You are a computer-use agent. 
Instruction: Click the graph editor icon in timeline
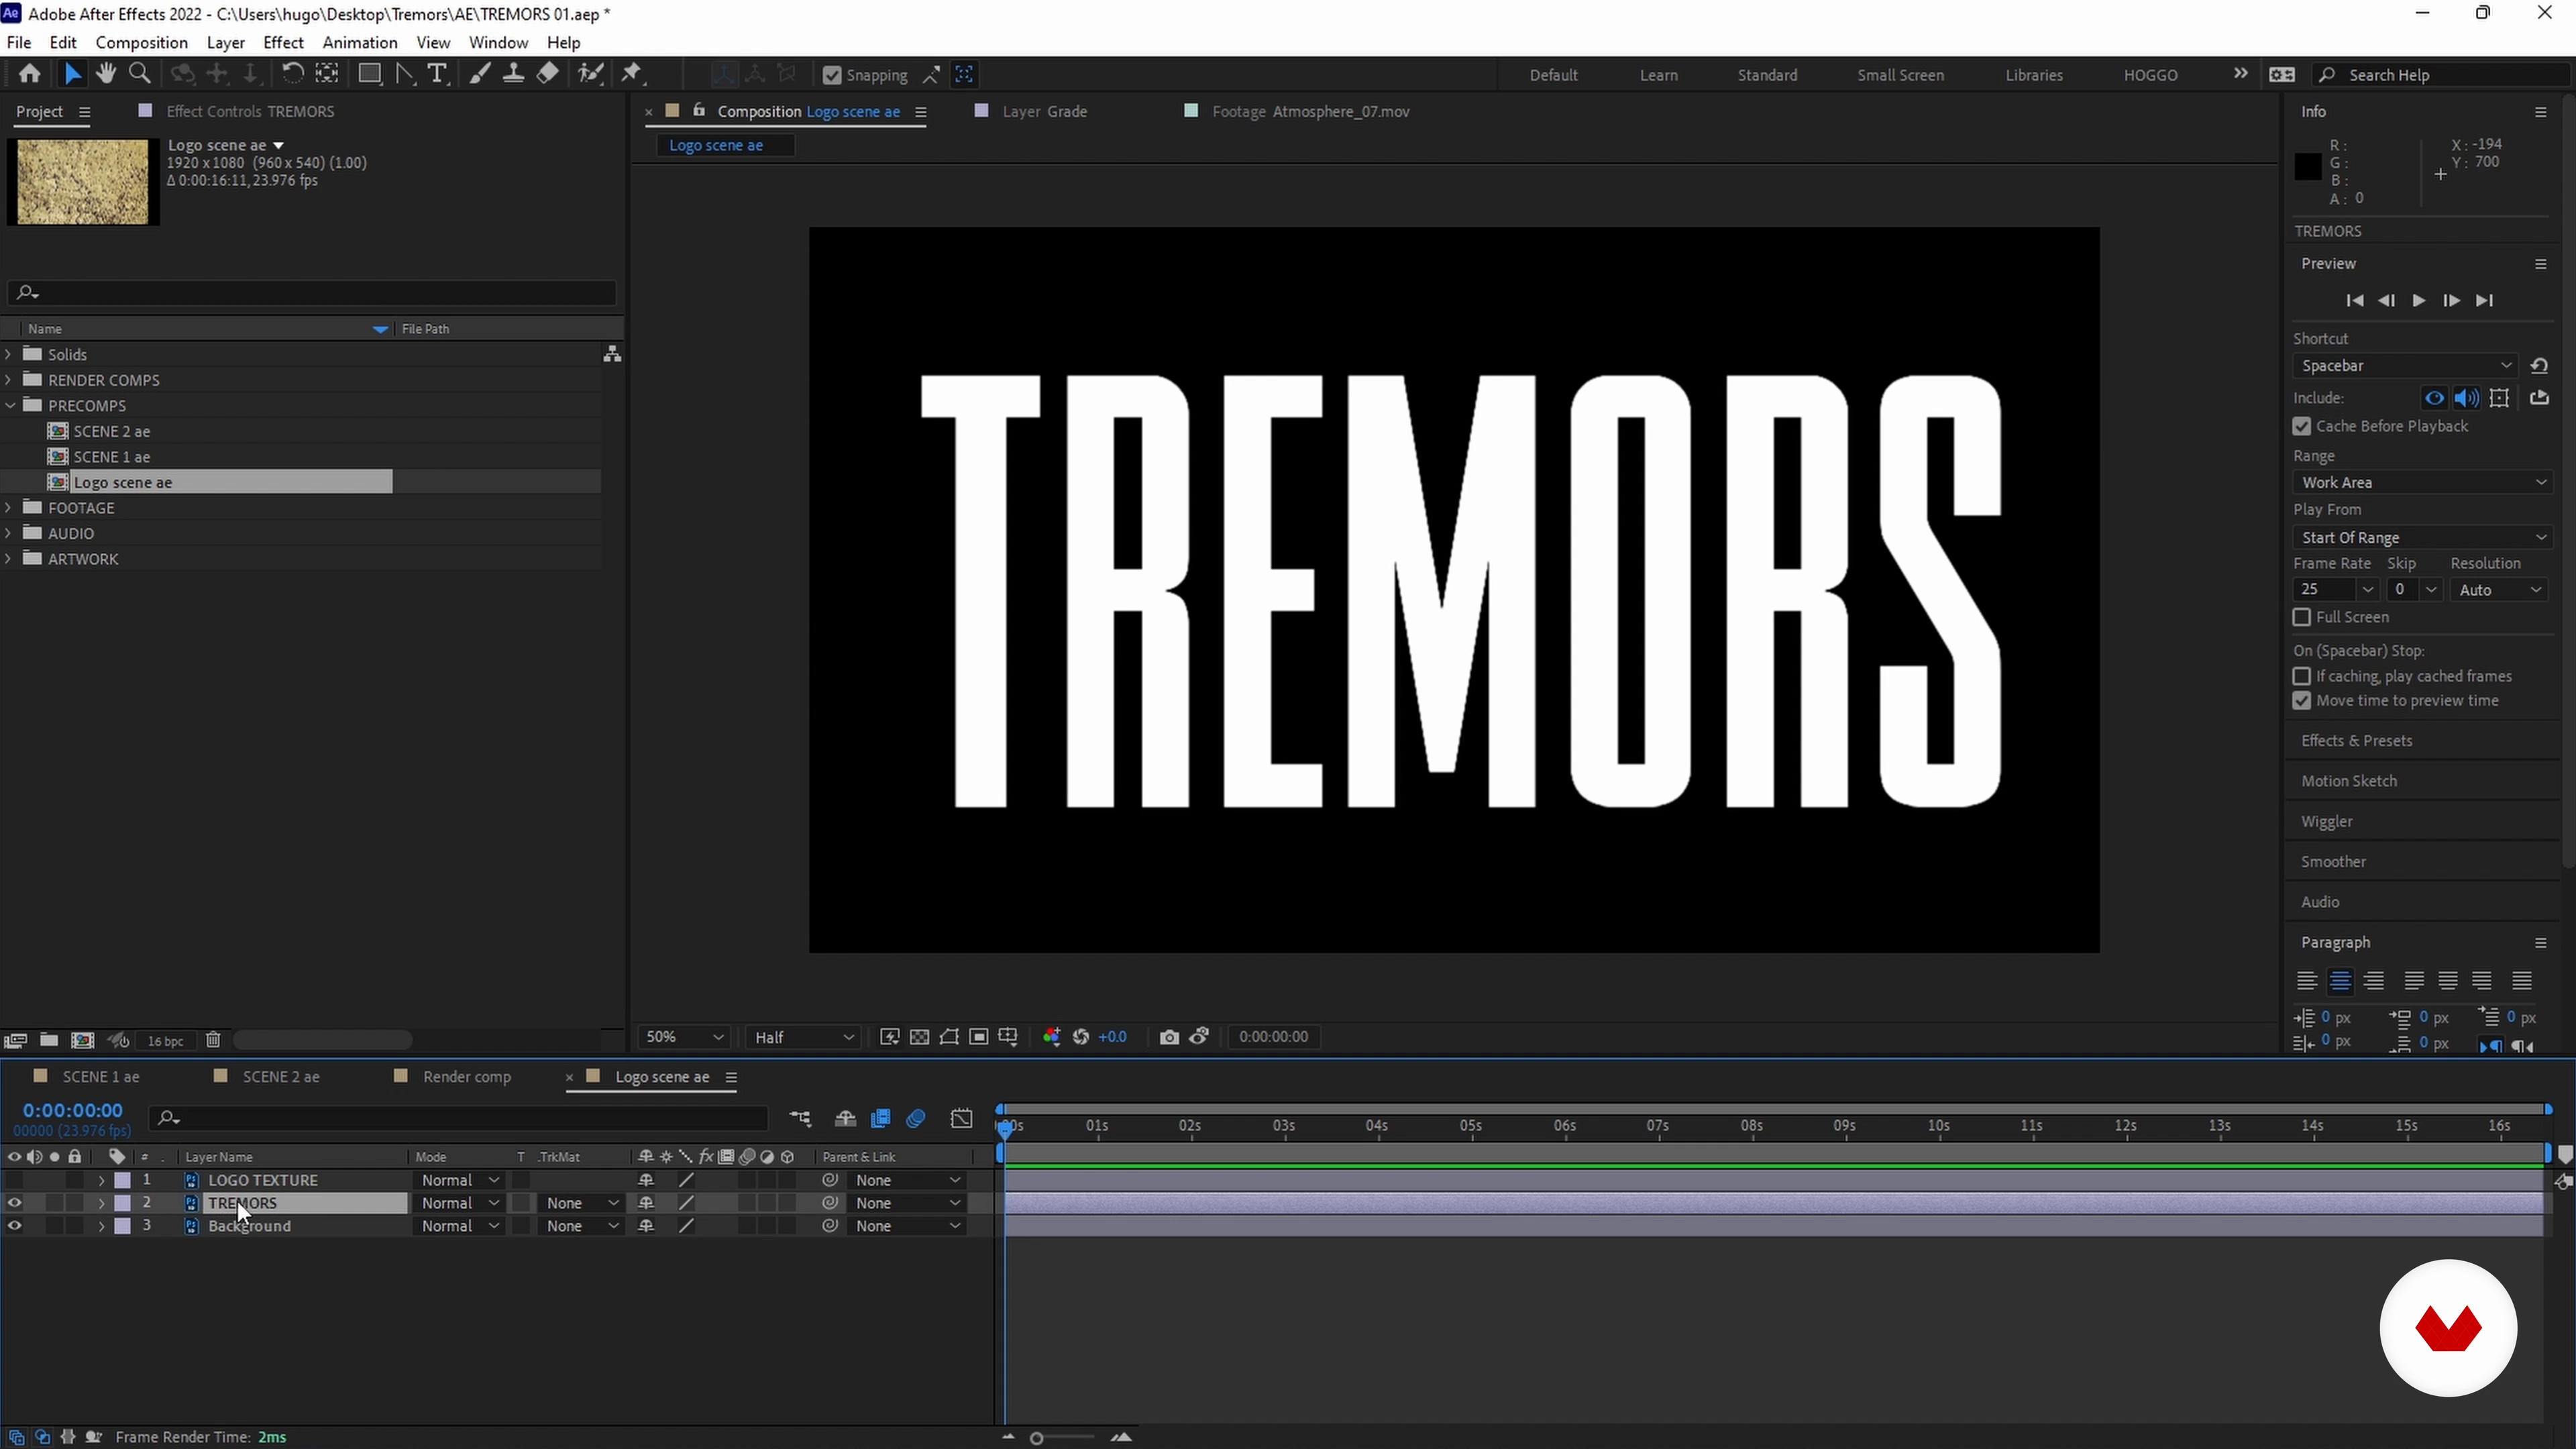pos(961,1119)
